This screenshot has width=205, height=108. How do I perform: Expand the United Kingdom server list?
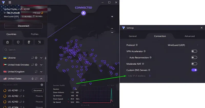[x=41, y=72]
